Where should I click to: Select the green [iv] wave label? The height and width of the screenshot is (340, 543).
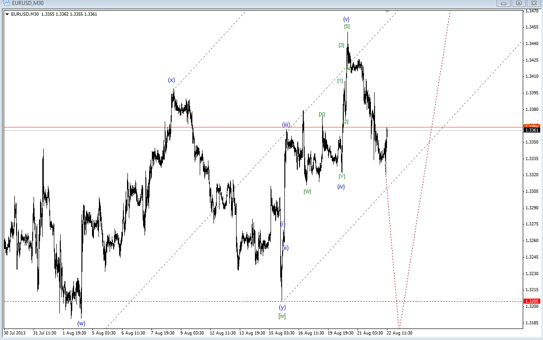point(282,316)
